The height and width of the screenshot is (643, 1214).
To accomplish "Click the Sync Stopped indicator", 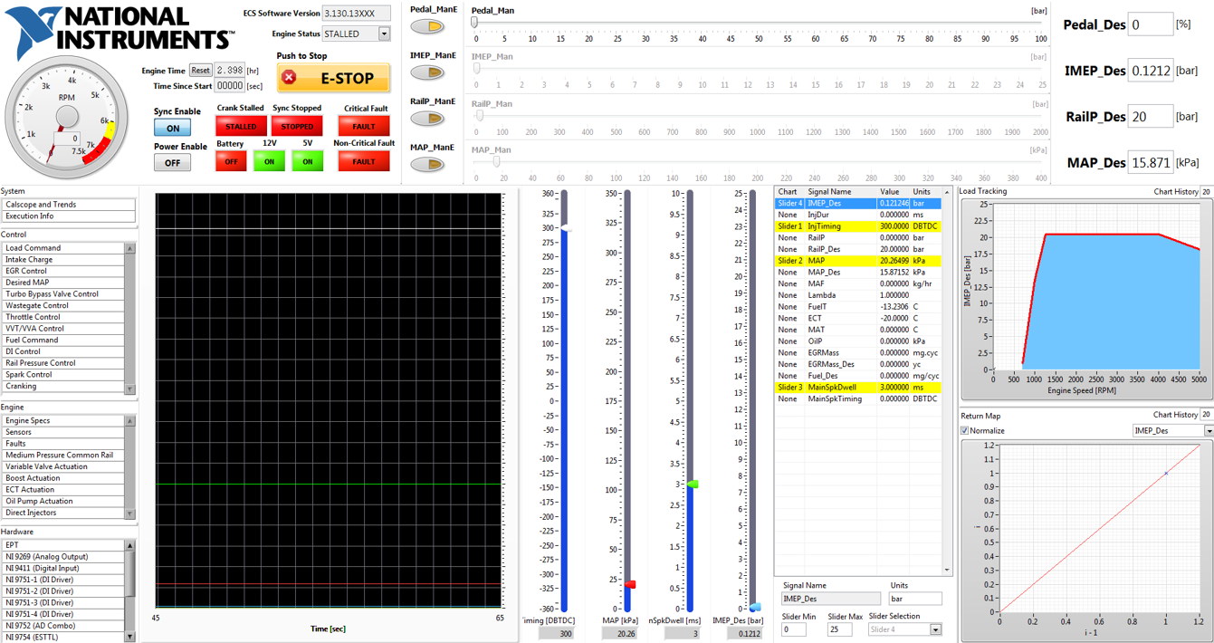I will 297,127.
